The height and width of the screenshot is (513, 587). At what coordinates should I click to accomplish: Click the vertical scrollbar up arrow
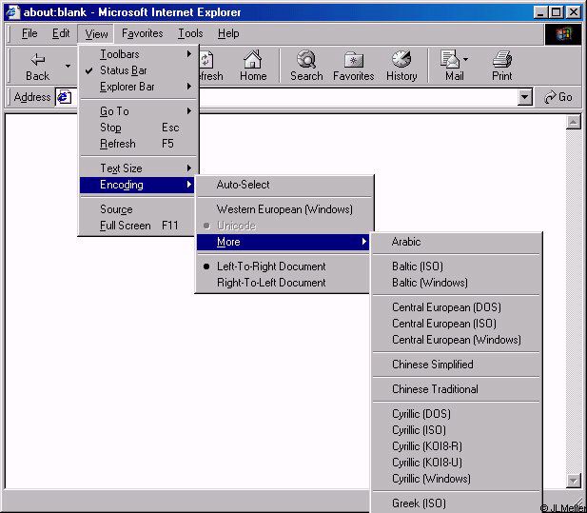click(x=574, y=122)
